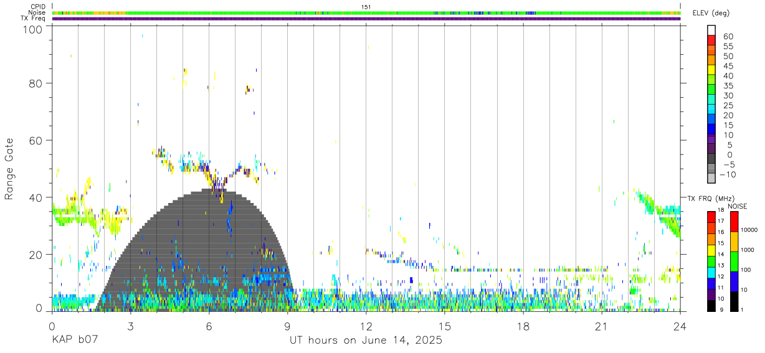Click hour 21 on the UT axis
The height and width of the screenshot is (353, 765).
coord(602,326)
